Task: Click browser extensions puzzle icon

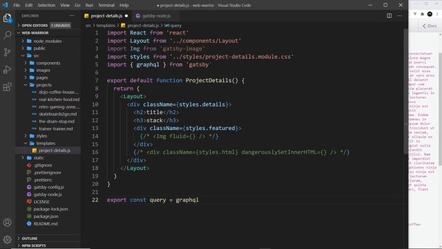Action: (422, 14)
